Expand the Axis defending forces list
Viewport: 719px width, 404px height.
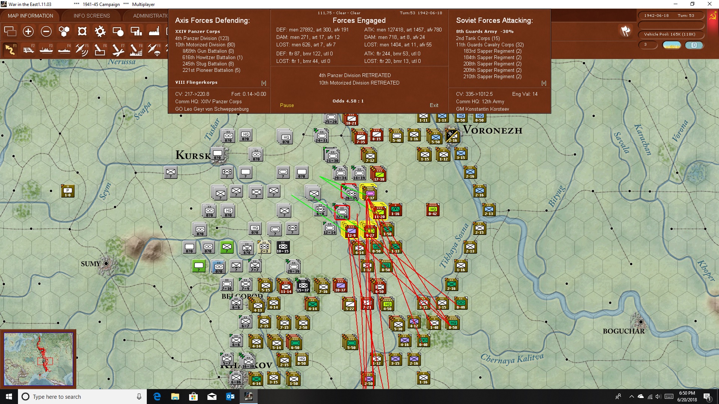click(x=264, y=83)
